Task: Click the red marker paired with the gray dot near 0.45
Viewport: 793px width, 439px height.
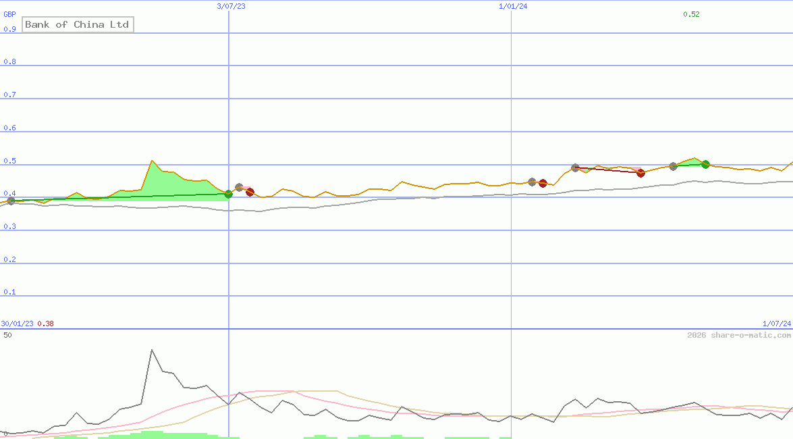Action: [x=543, y=182]
